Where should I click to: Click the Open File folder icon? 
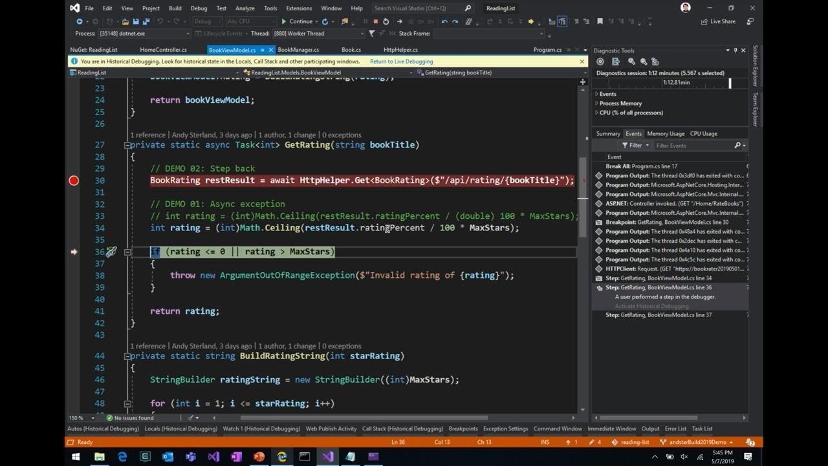125,21
